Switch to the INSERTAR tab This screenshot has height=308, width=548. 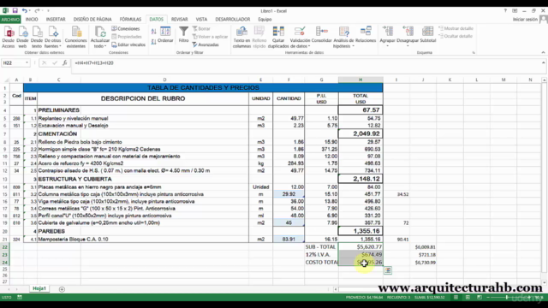click(56, 20)
